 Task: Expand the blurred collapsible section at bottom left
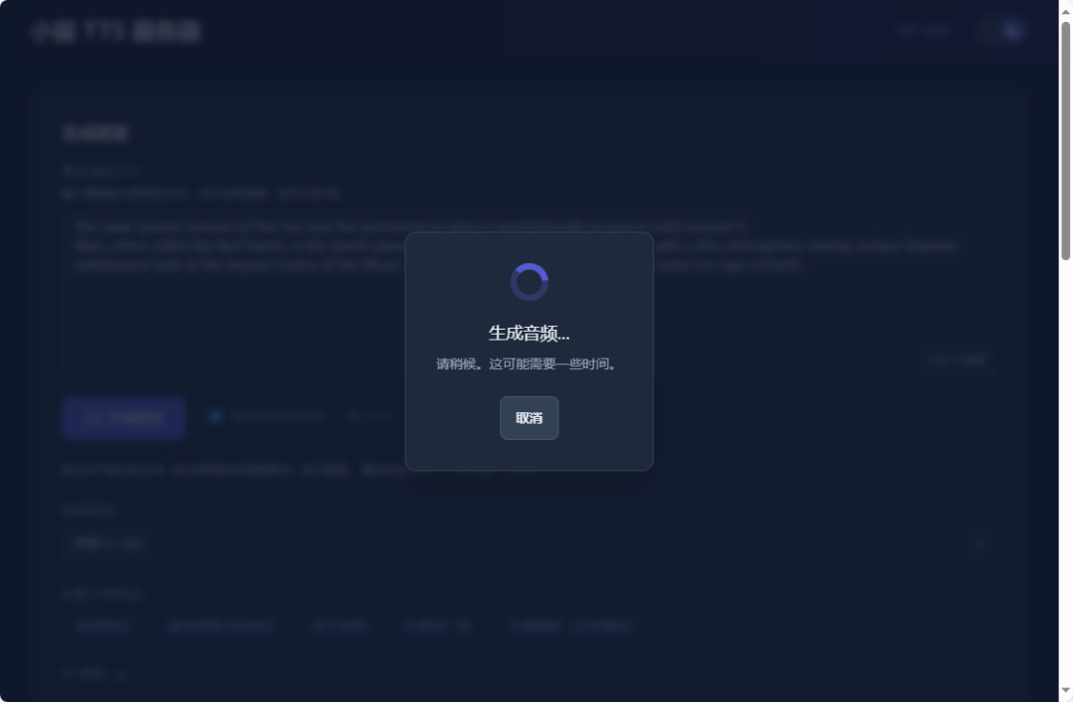94,674
